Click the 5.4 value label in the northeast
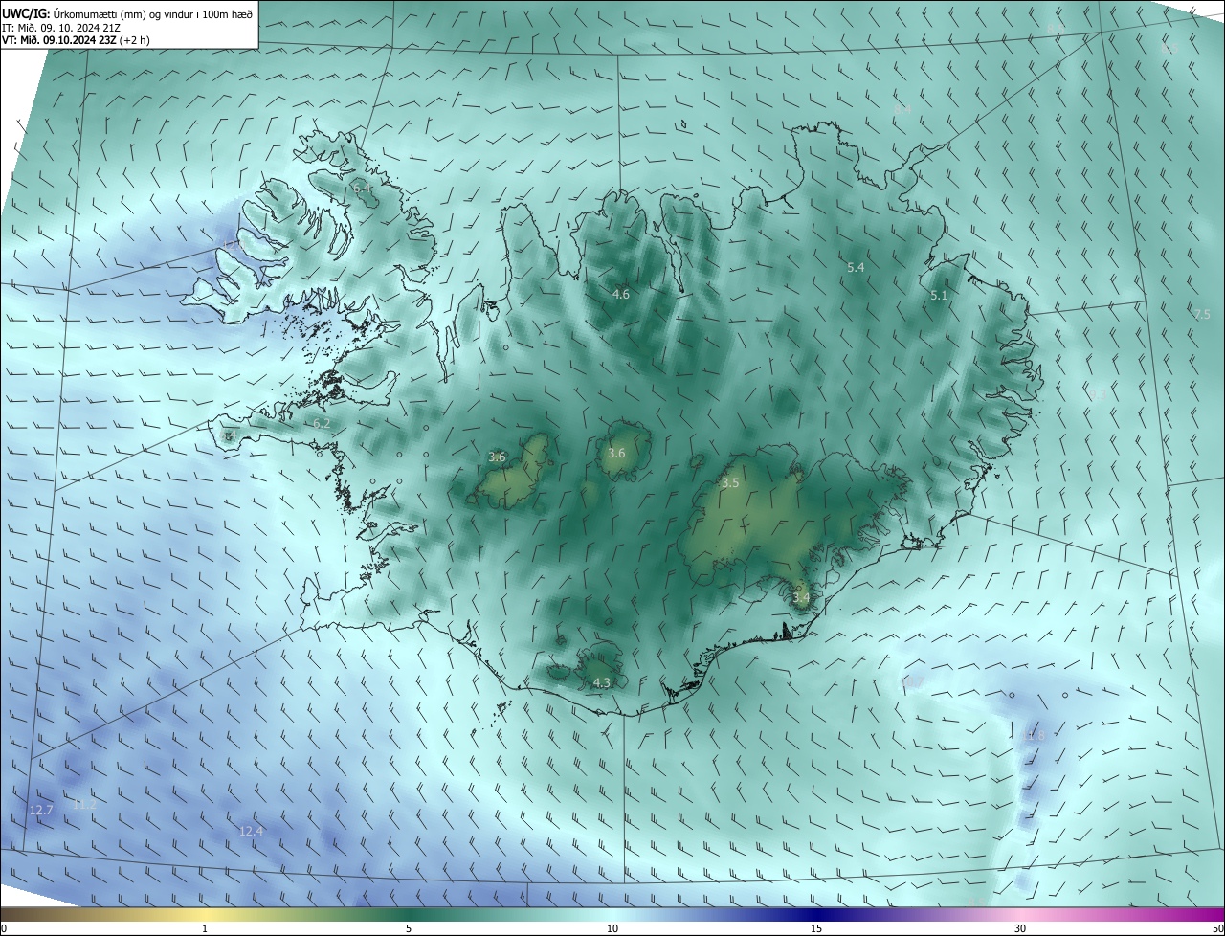Viewport: 1225px width, 936px height. [x=856, y=268]
